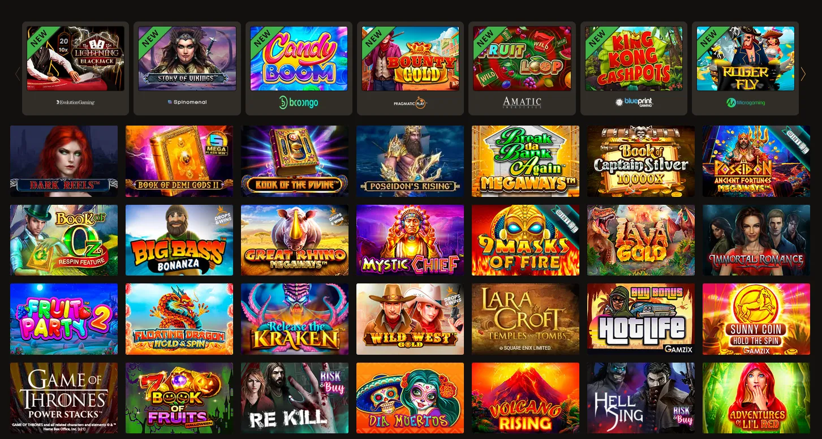
Task: Open Book of Demi Gods II
Action: tap(179, 161)
